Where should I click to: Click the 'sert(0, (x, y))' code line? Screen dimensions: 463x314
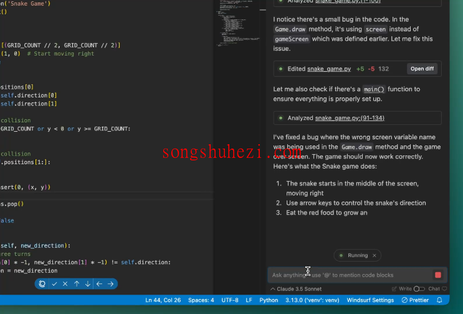coord(26,187)
